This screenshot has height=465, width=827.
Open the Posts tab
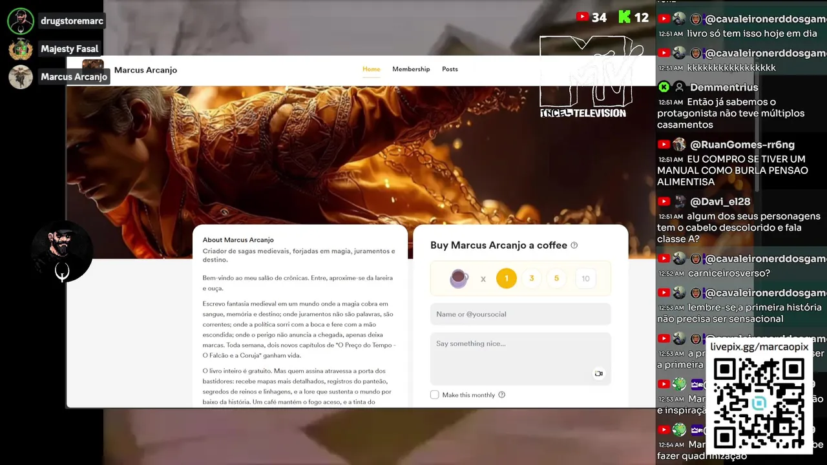tap(450, 69)
